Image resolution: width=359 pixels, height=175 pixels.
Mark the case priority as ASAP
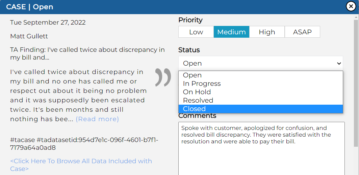pyautogui.click(x=302, y=32)
